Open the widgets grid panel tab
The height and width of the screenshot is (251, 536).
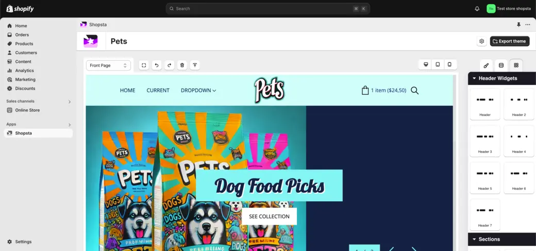point(516,65)
